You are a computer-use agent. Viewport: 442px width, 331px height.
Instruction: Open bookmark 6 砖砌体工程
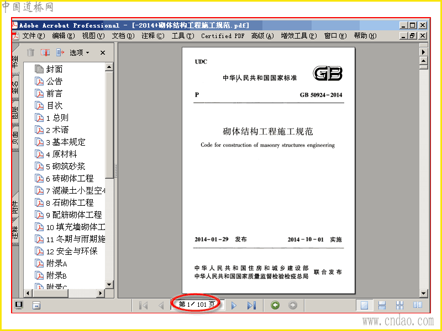pos(70,178)
